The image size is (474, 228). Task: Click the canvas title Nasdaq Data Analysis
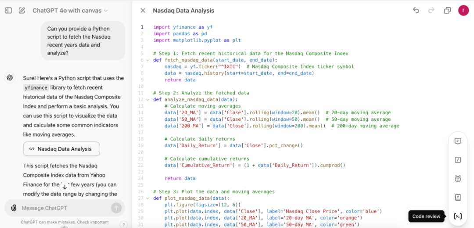[183, 11]
